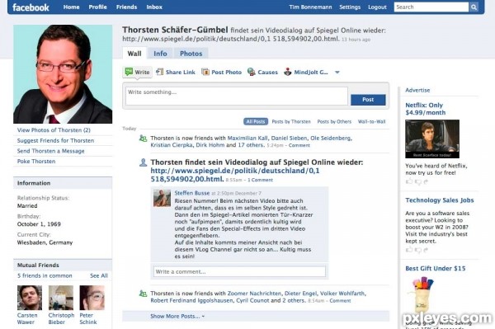Click the blue Post button
Screen dimensions: 495x329
368,100
